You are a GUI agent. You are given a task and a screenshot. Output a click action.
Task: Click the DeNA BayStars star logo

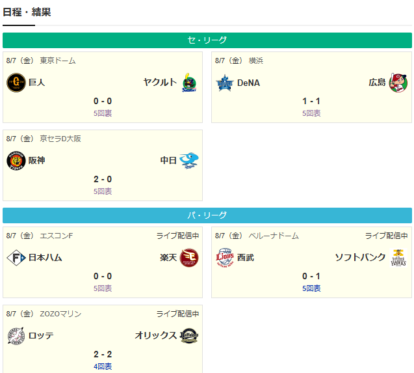tap(225, 83)
